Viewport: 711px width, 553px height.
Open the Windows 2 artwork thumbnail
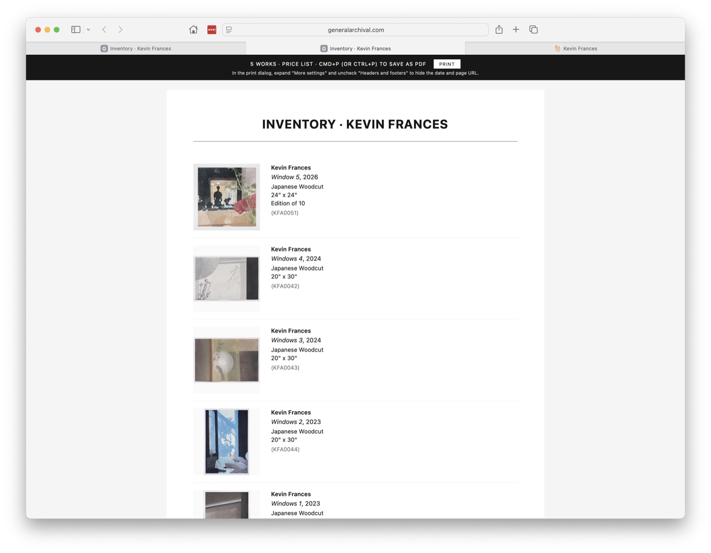(x=227, y=442)
